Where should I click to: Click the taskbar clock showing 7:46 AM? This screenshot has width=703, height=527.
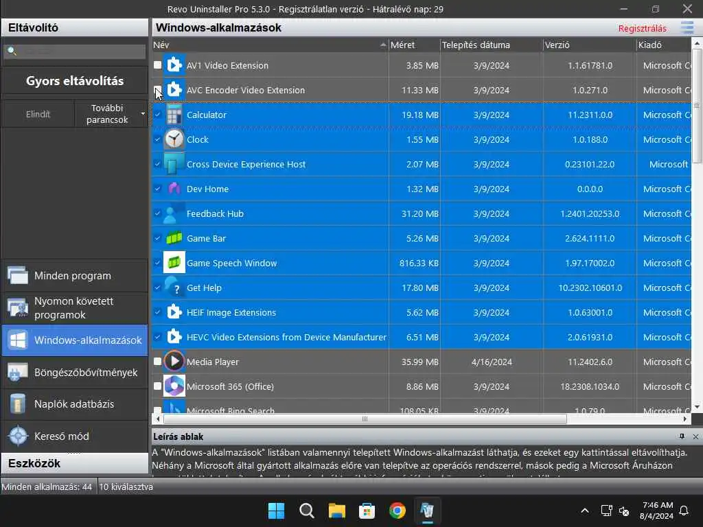(657, 511)
